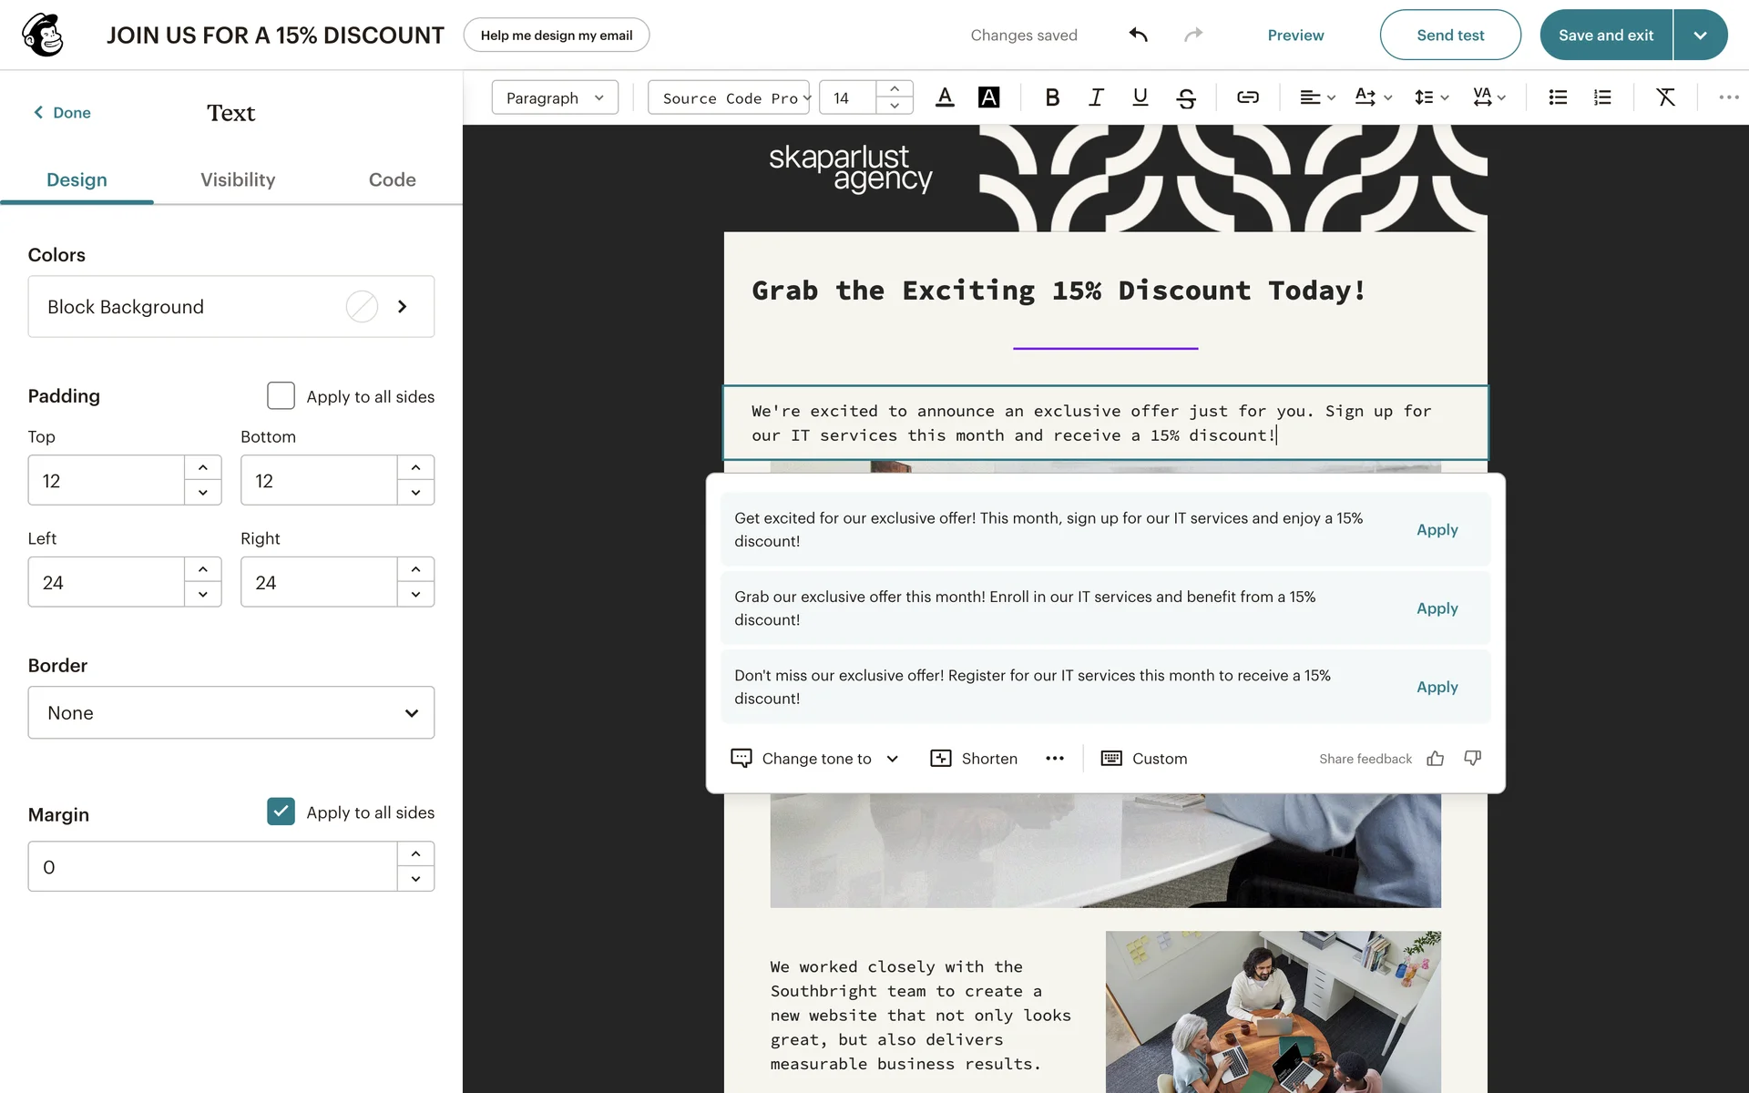Open Block Background color swatch
This screenshot has height=1093, width=1749.
pos(362,307)
